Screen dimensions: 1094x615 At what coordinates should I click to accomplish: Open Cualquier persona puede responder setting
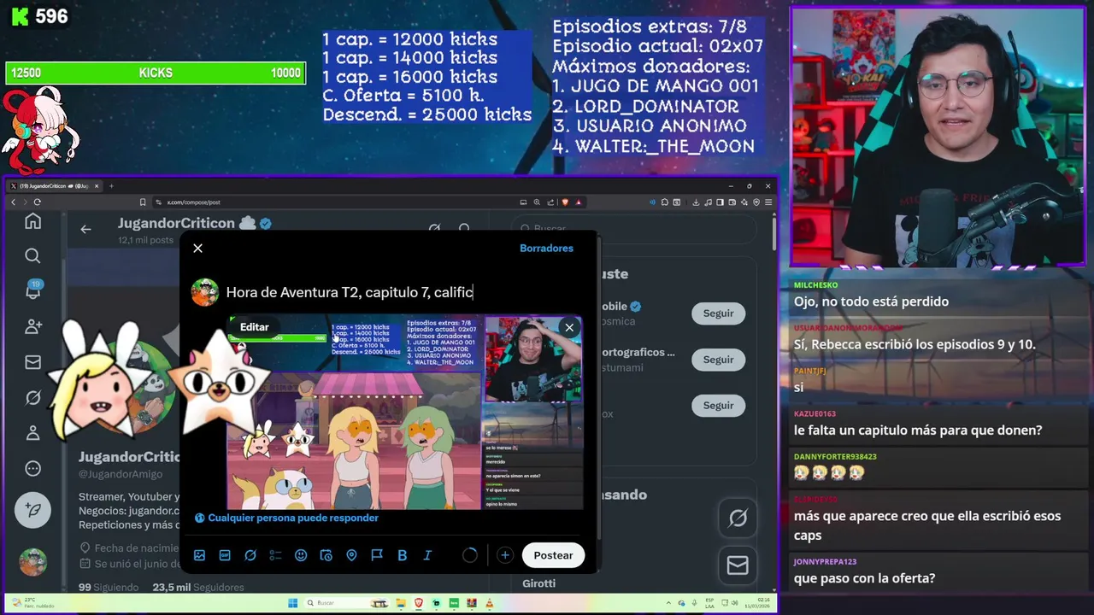click(x=286, y=518)
